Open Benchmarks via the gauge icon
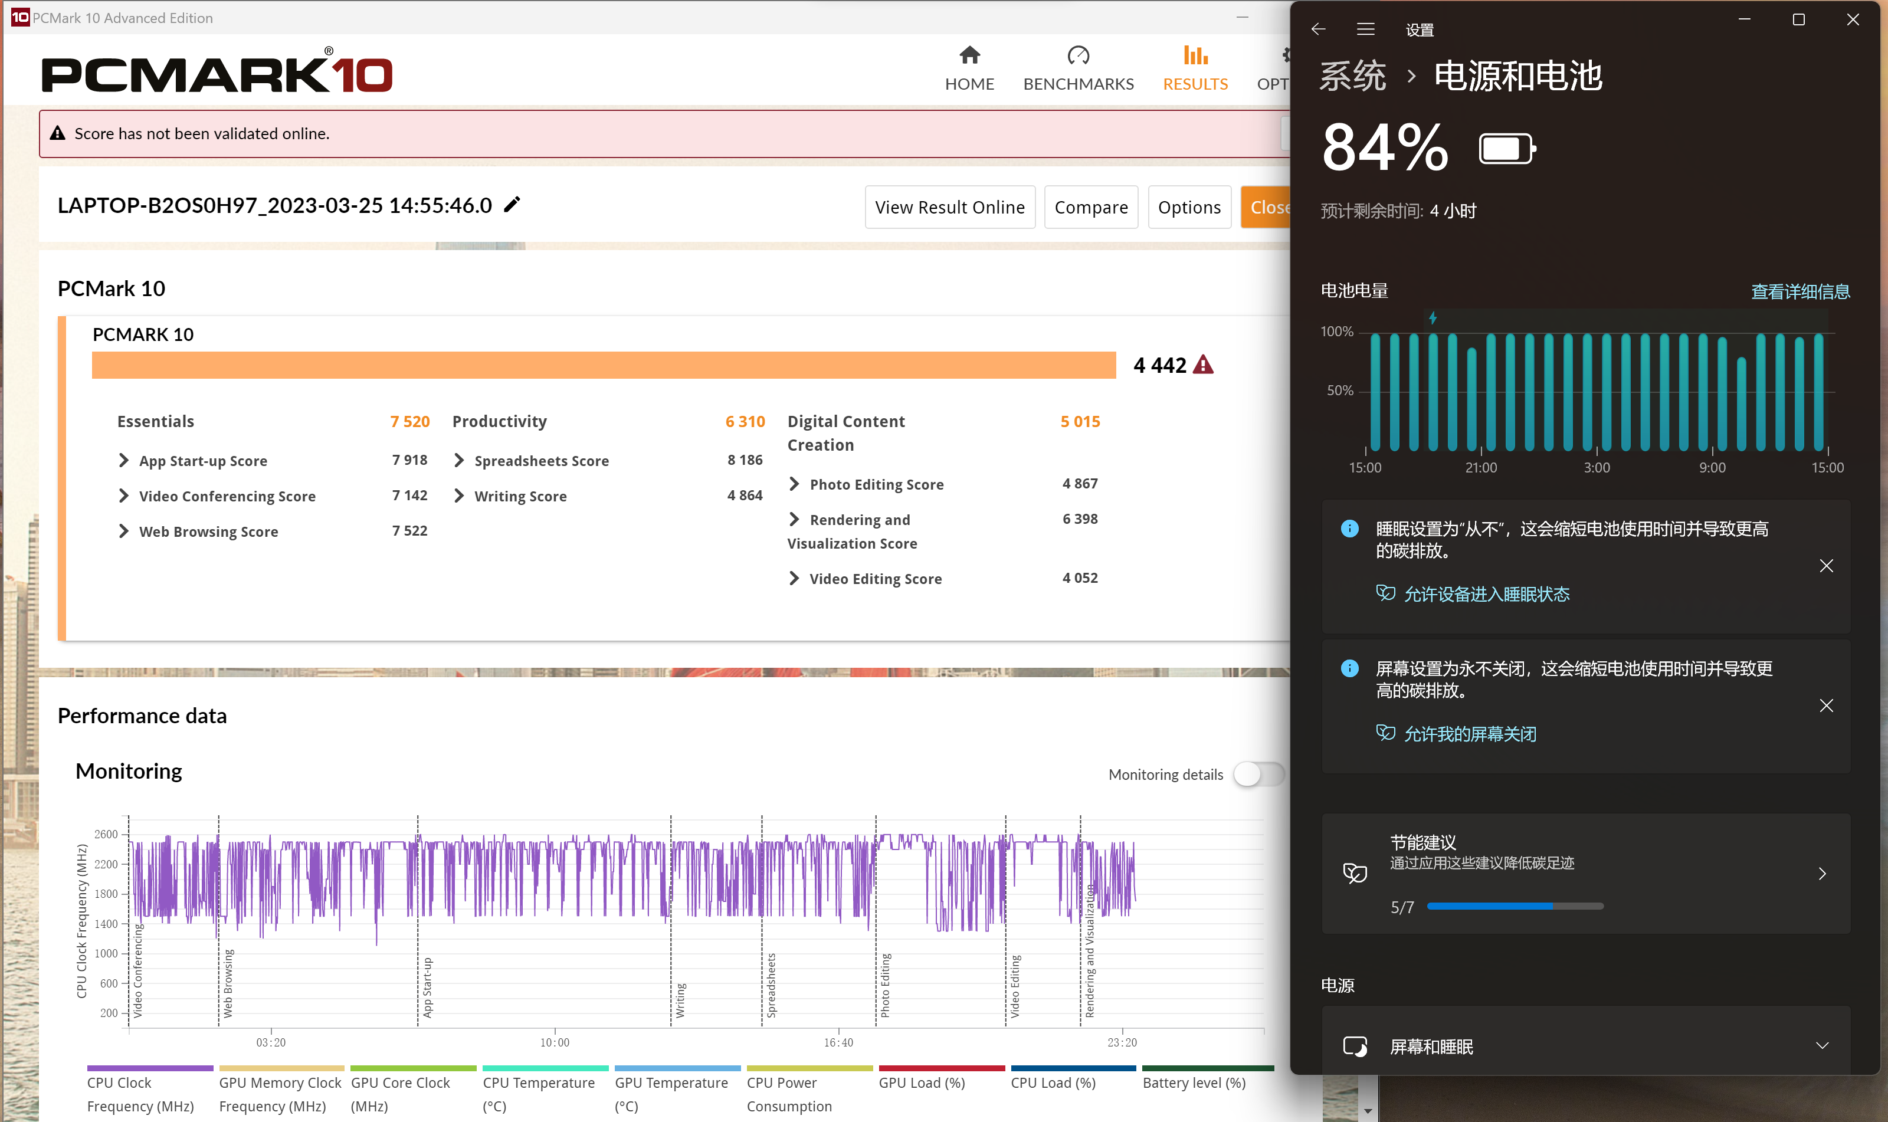This screenshot has width=1888, height=1122. [1077, 55]
